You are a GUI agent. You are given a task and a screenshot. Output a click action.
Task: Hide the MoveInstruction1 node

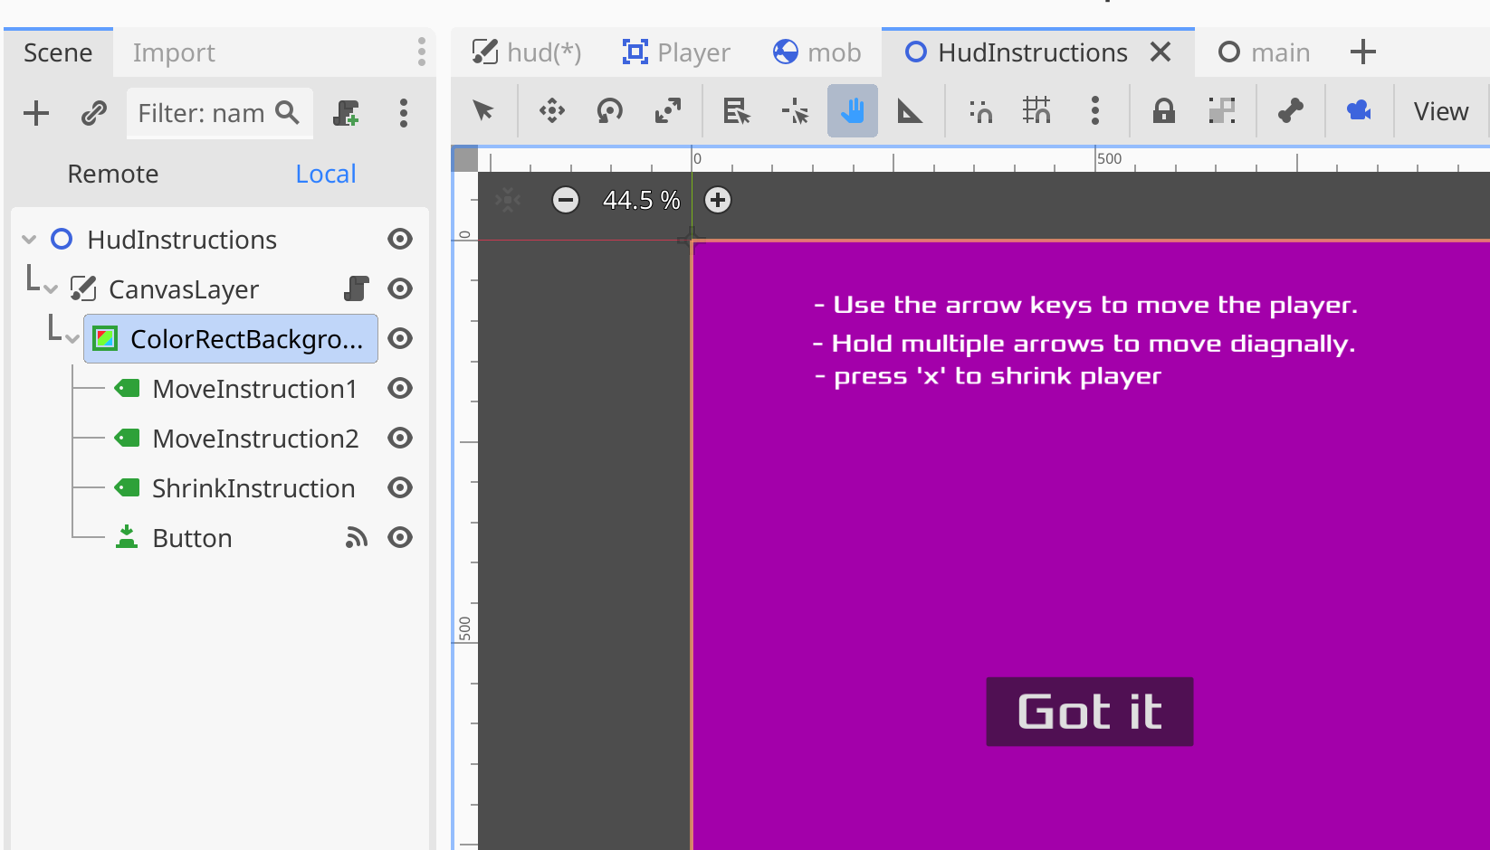click(399, 388)
